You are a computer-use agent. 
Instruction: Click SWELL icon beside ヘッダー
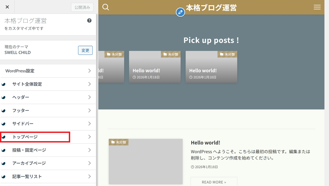4,98
